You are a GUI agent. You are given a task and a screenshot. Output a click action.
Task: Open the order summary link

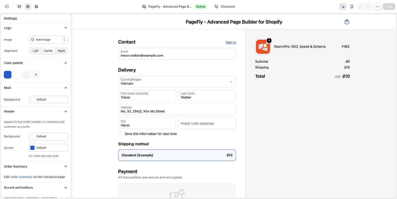21,177
